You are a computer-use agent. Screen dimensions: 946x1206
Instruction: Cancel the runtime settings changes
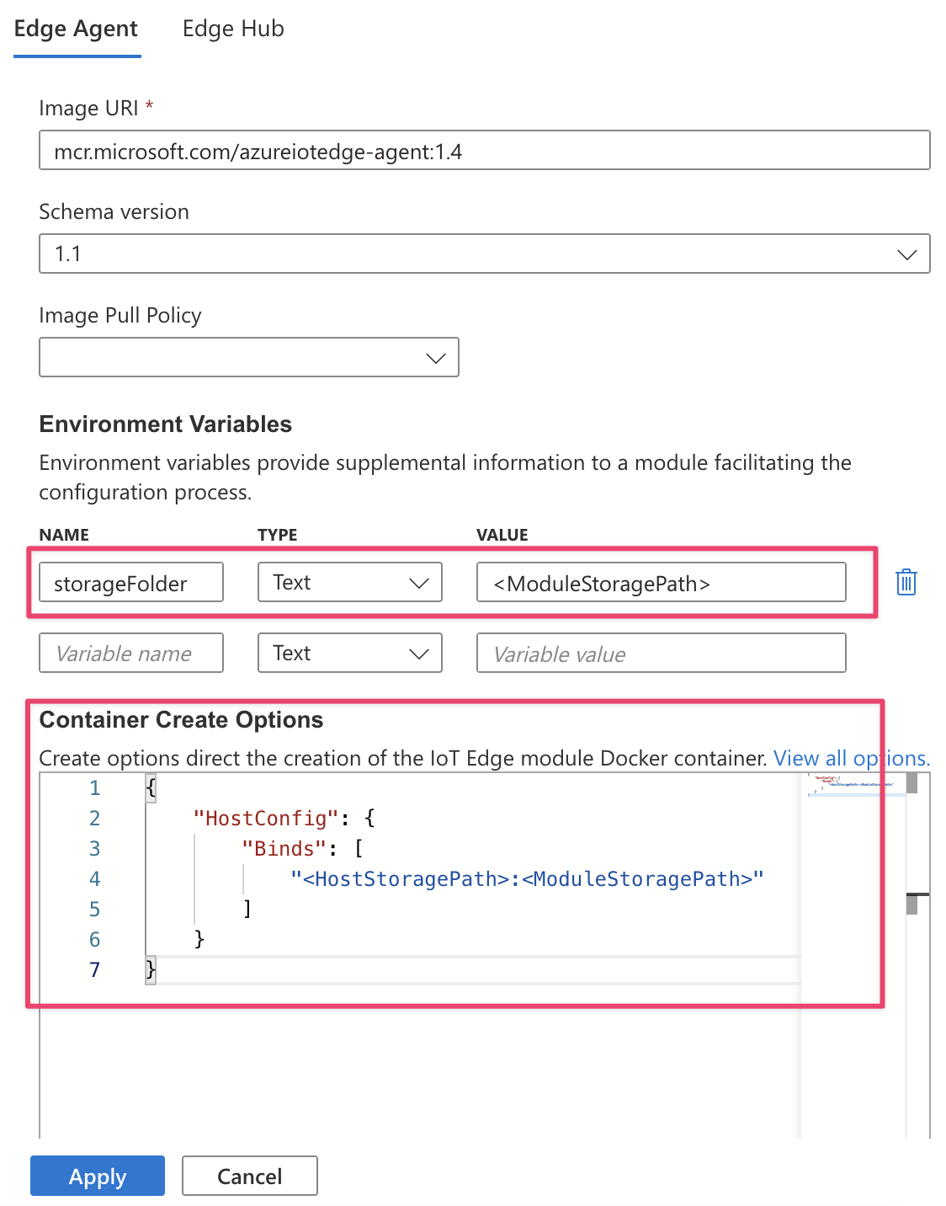(x=249, y=1176)
